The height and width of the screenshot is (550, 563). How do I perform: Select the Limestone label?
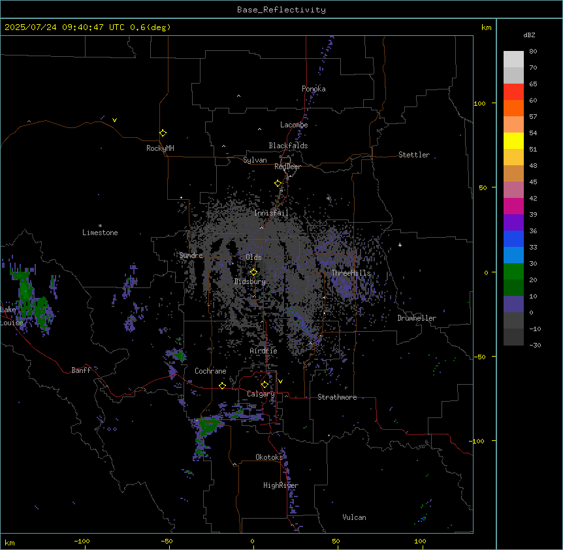(100, 233)
